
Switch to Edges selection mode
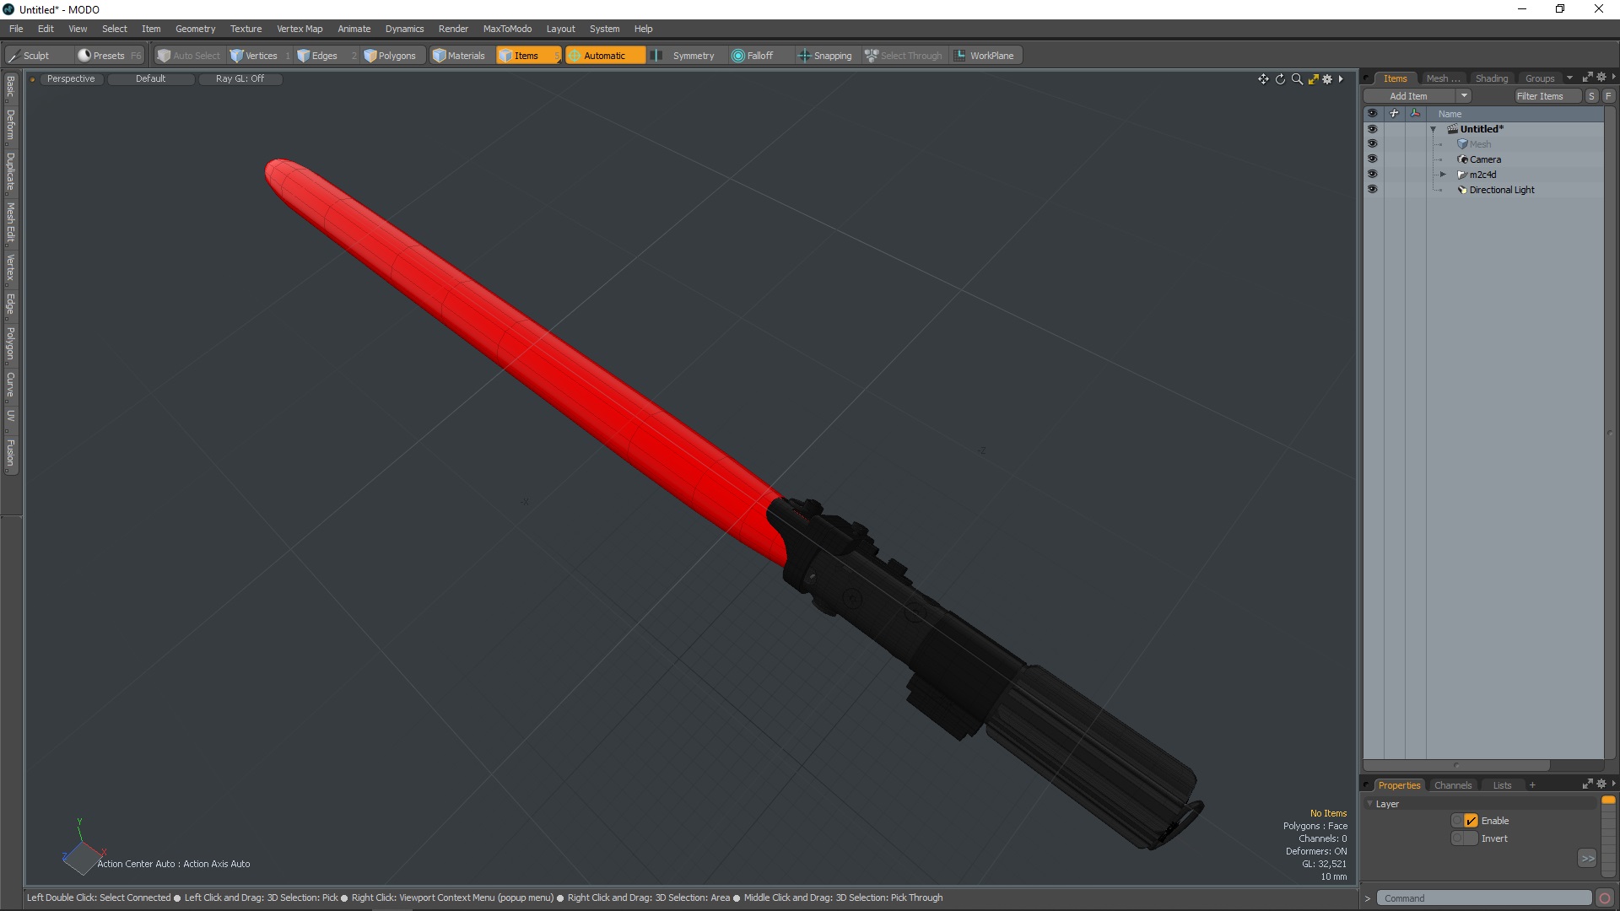tap(326, 56)
